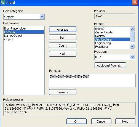Select Decimal format option
Viewport: 139px width, 127px height.
tap(100, 36)
